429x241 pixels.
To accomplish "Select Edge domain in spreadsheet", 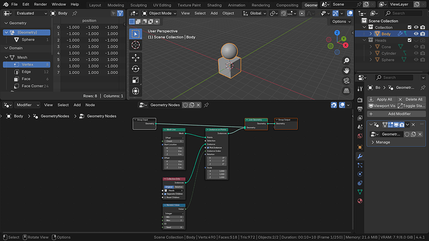I will (27, 72).
